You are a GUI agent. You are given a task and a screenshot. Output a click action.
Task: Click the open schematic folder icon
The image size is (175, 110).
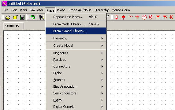[x=8, y=17]
